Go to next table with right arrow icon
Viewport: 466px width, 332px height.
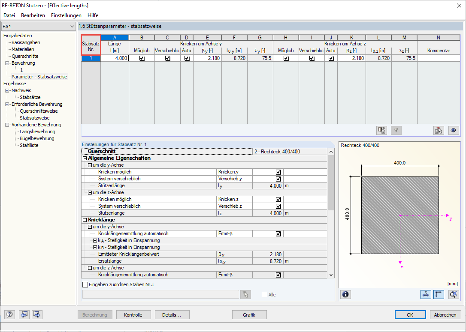tap(37, 314)
